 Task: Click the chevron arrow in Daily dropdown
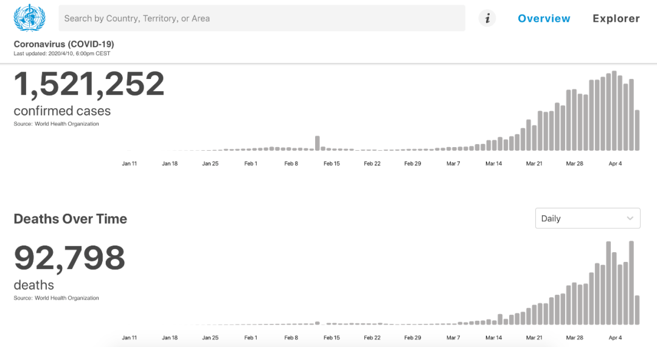point(630,219)
